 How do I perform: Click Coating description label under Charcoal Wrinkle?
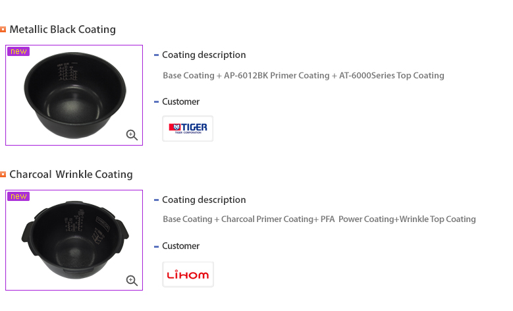[203, 200]
